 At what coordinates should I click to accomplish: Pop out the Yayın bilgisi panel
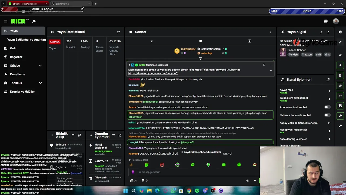coord(328,32)
